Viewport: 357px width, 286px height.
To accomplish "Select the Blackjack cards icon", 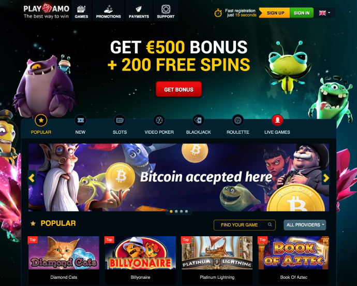I will (x=198, y=120).
